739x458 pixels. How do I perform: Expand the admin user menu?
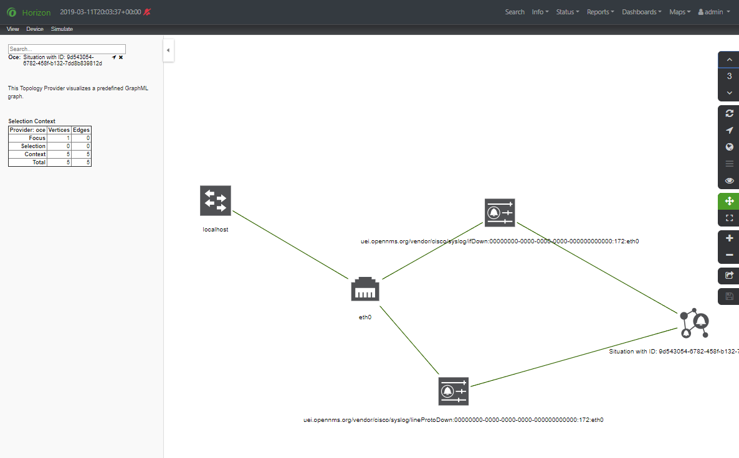pos(713,11)
